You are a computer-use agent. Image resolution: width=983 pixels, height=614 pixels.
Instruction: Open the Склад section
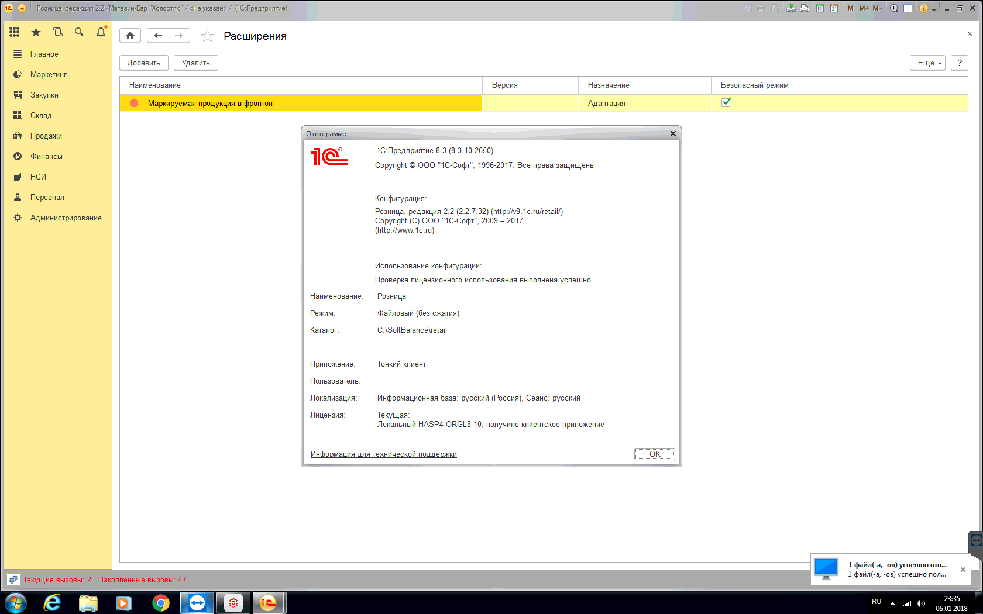[57, 115]
